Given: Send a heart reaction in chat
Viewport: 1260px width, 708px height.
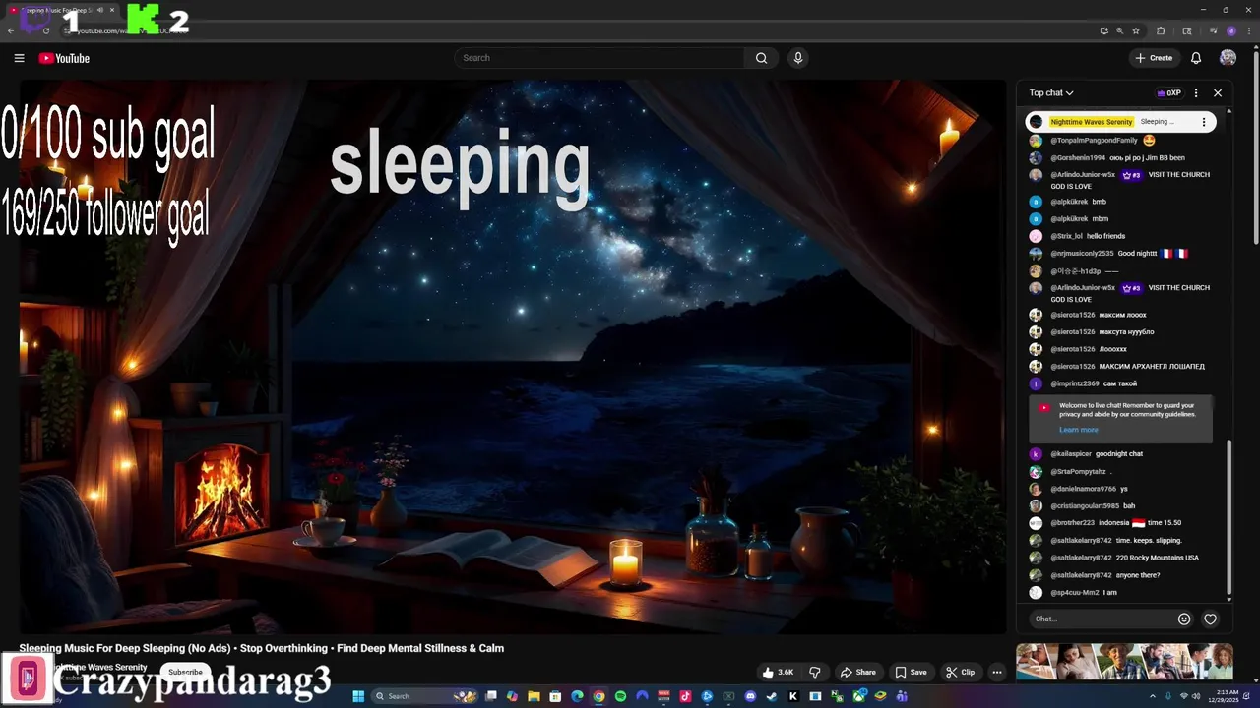Looking at the screenshot, I should [1211, 619].
